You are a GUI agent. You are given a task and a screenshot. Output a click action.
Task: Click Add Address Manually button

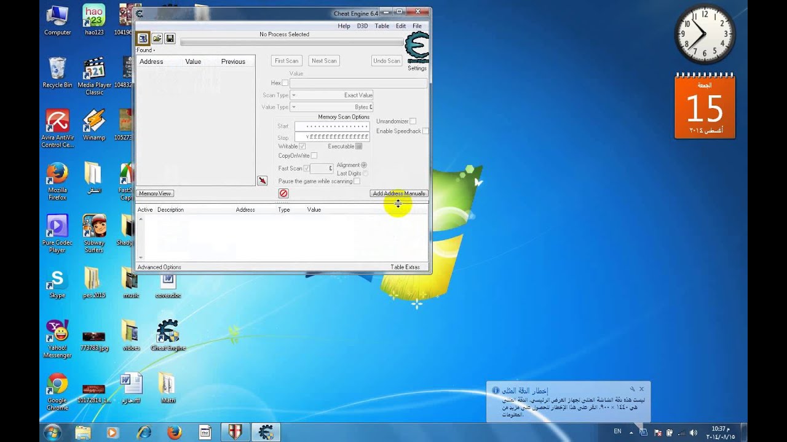[399, 193]
